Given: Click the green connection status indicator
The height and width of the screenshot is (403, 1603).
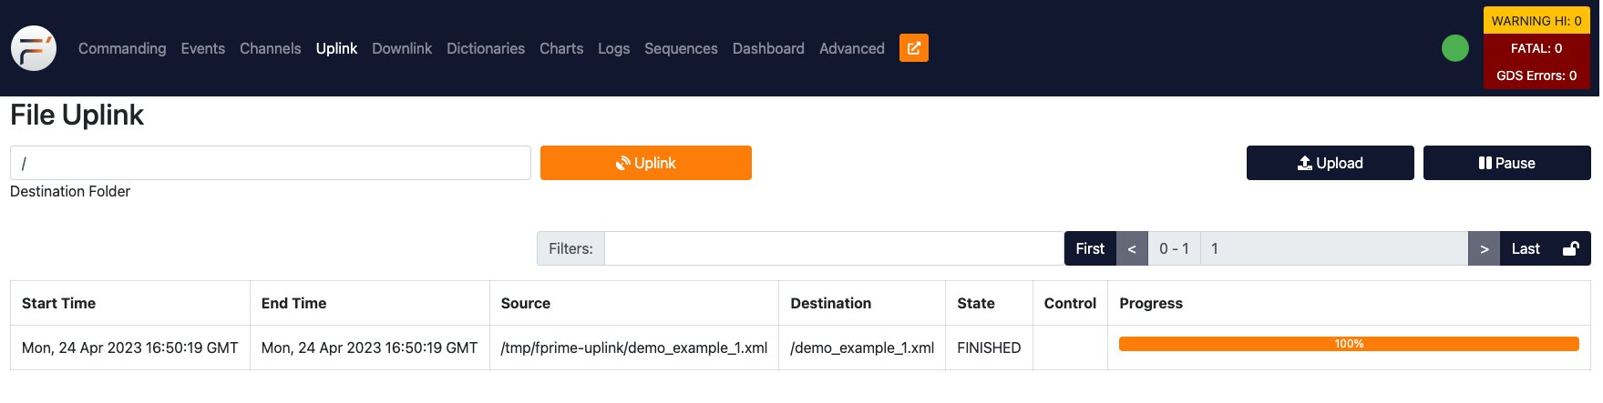Looking at the screenshot, I should coord(1454,48).
